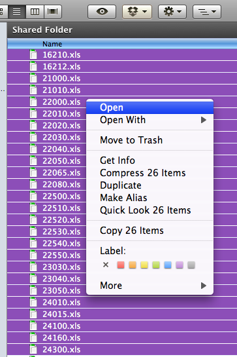
Task: Select Compress 26 Items
Action: click(x=150, y=173)
